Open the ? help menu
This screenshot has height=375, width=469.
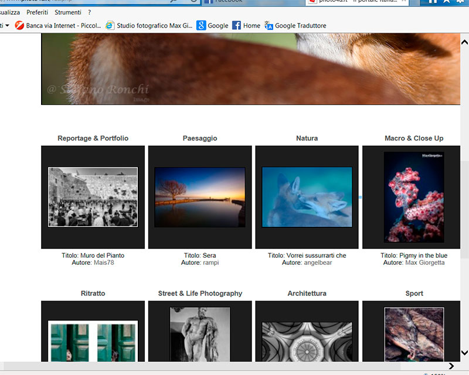[x=90, y=12]
